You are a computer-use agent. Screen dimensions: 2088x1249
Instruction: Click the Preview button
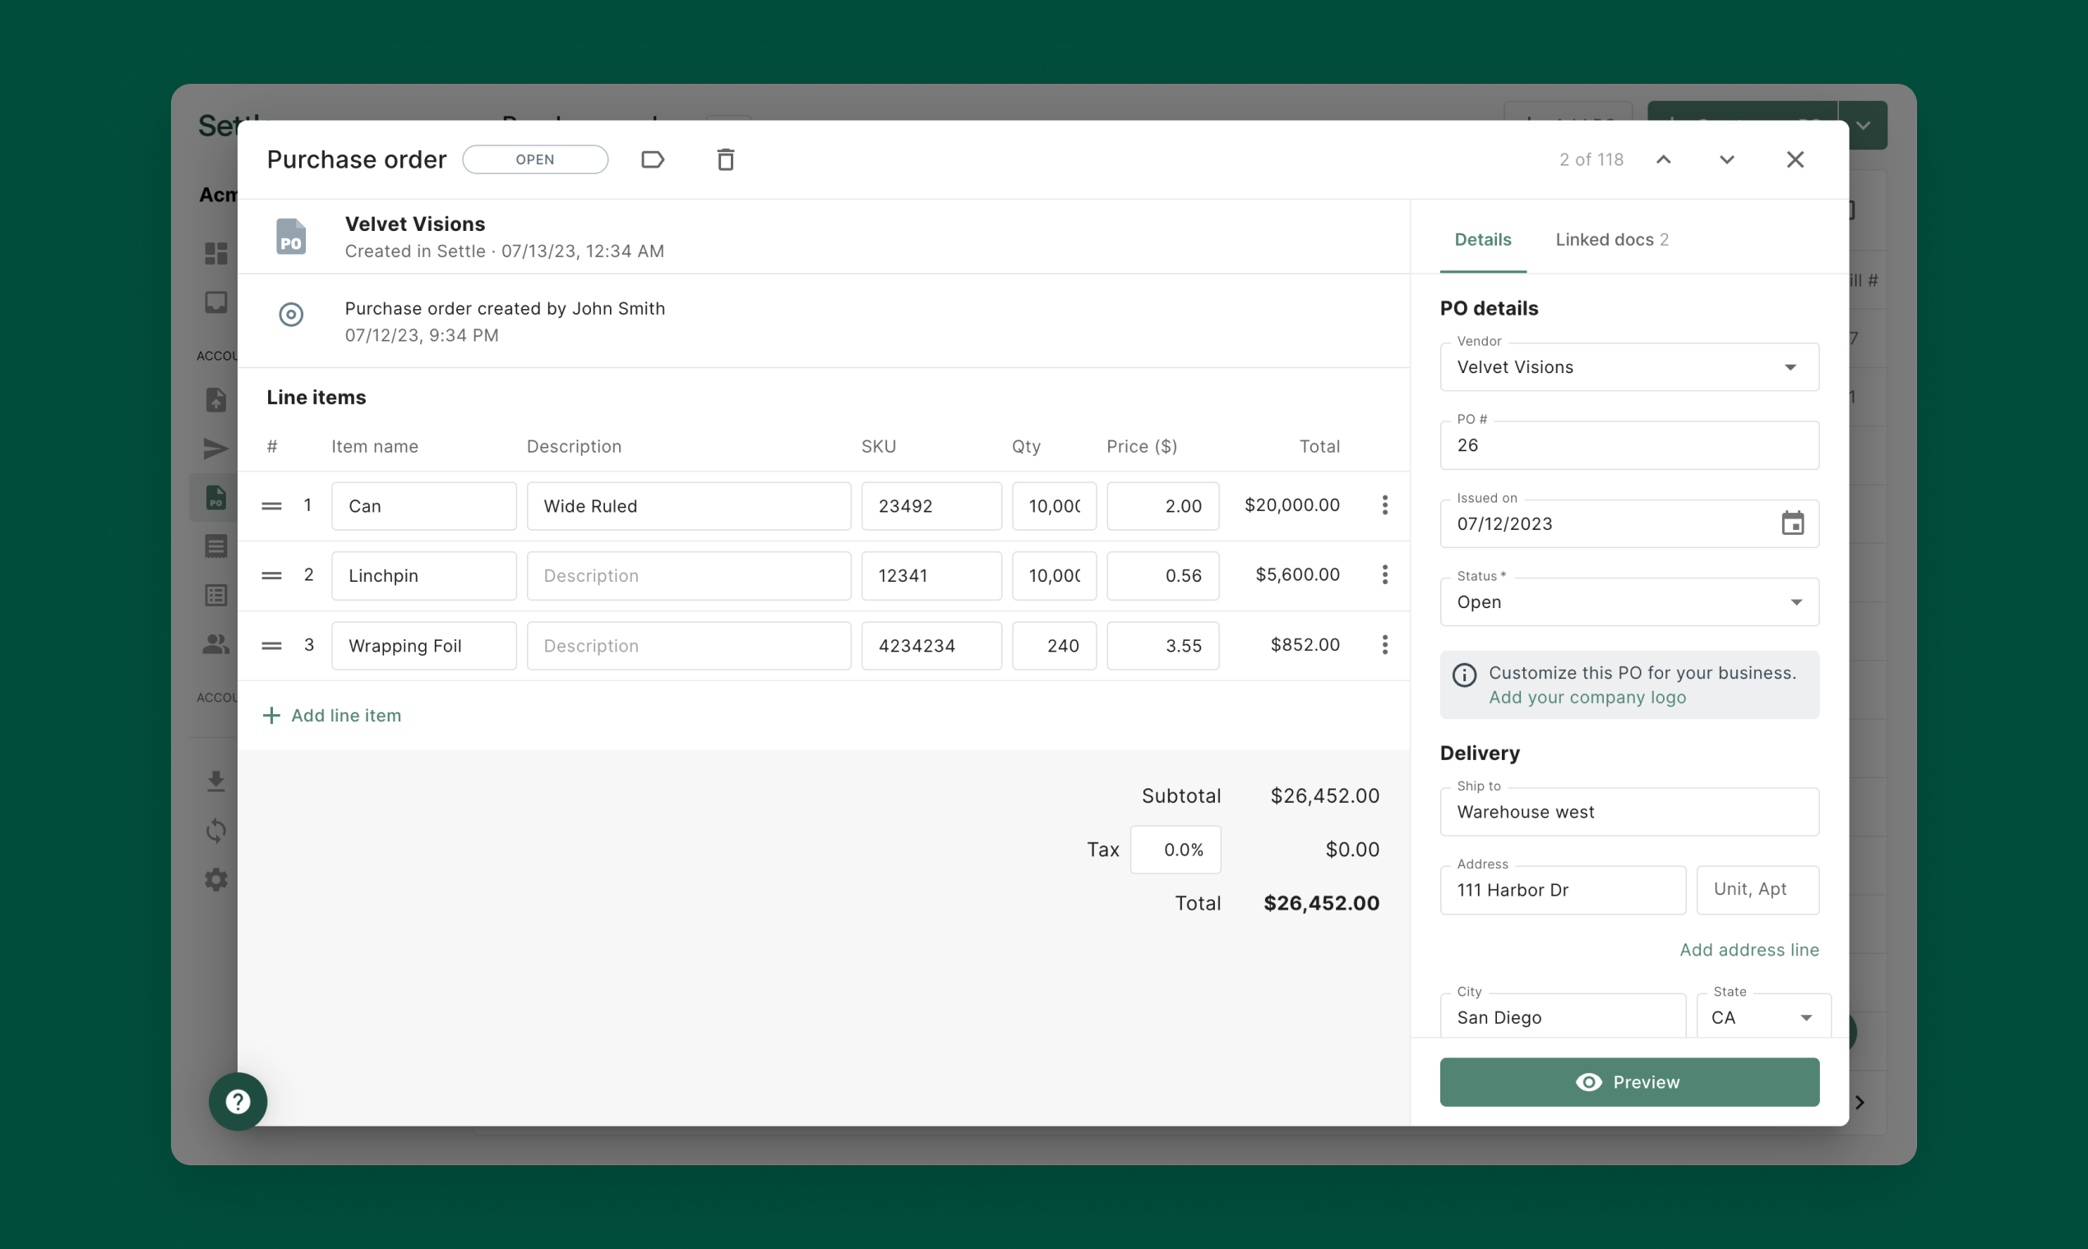[1629, 1081]
